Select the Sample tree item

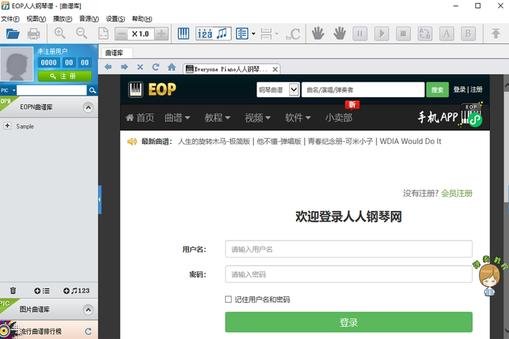click(25, 126)
